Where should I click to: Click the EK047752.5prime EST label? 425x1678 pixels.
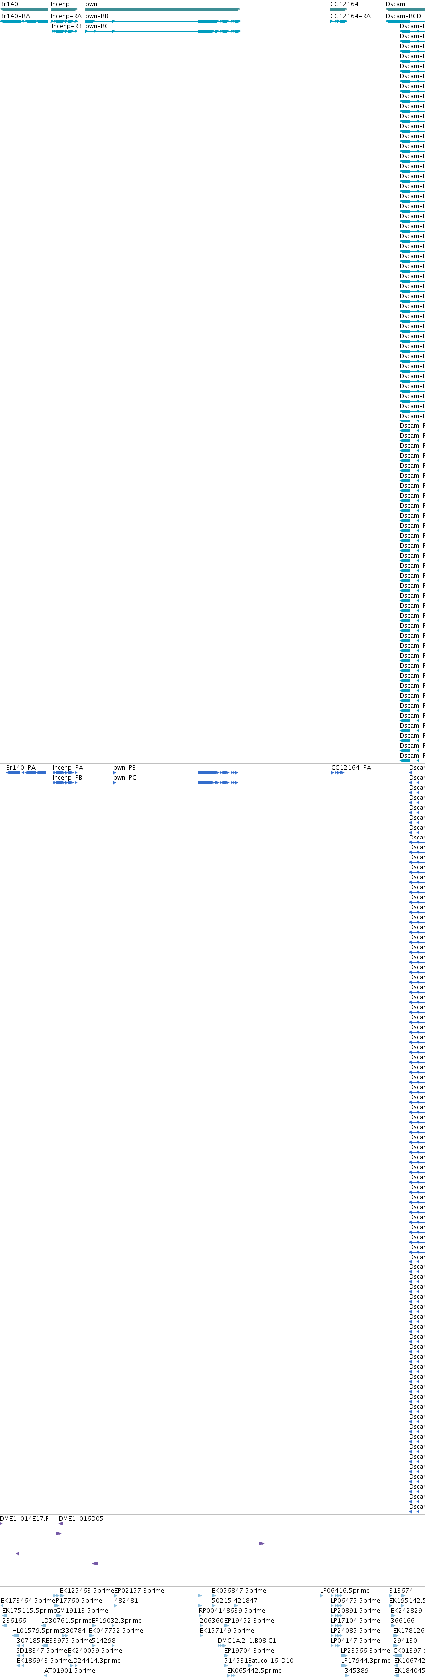click(116, 1631)
